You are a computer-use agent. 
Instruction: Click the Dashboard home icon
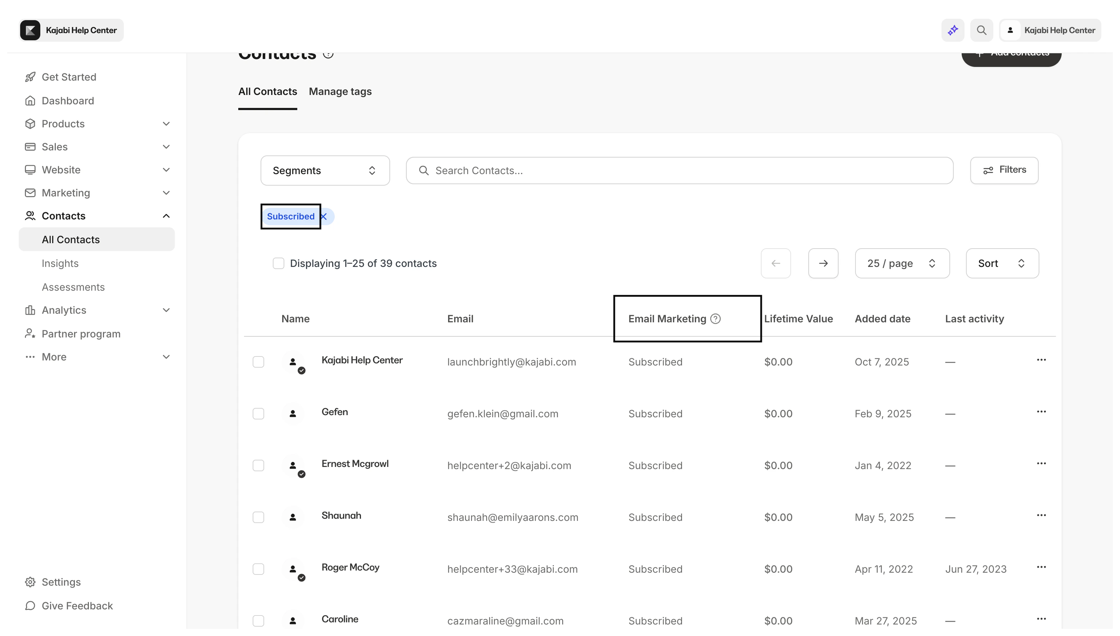pos(30,100)
